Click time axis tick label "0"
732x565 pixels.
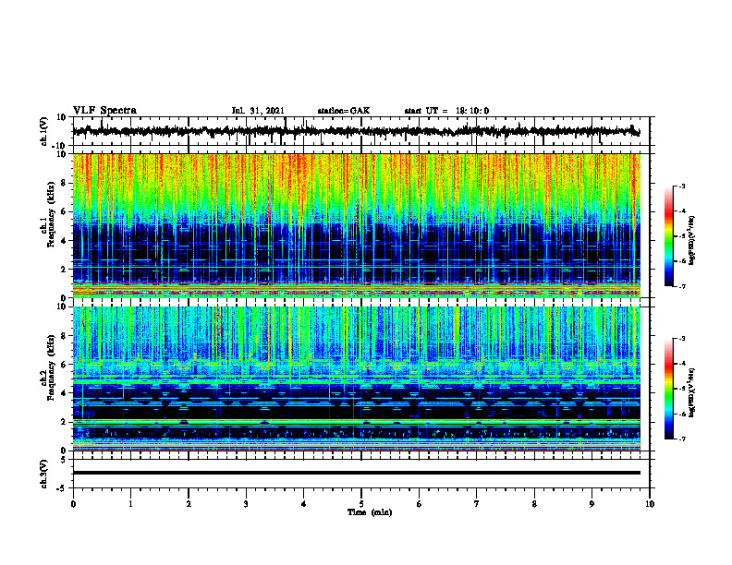[73, 504]
